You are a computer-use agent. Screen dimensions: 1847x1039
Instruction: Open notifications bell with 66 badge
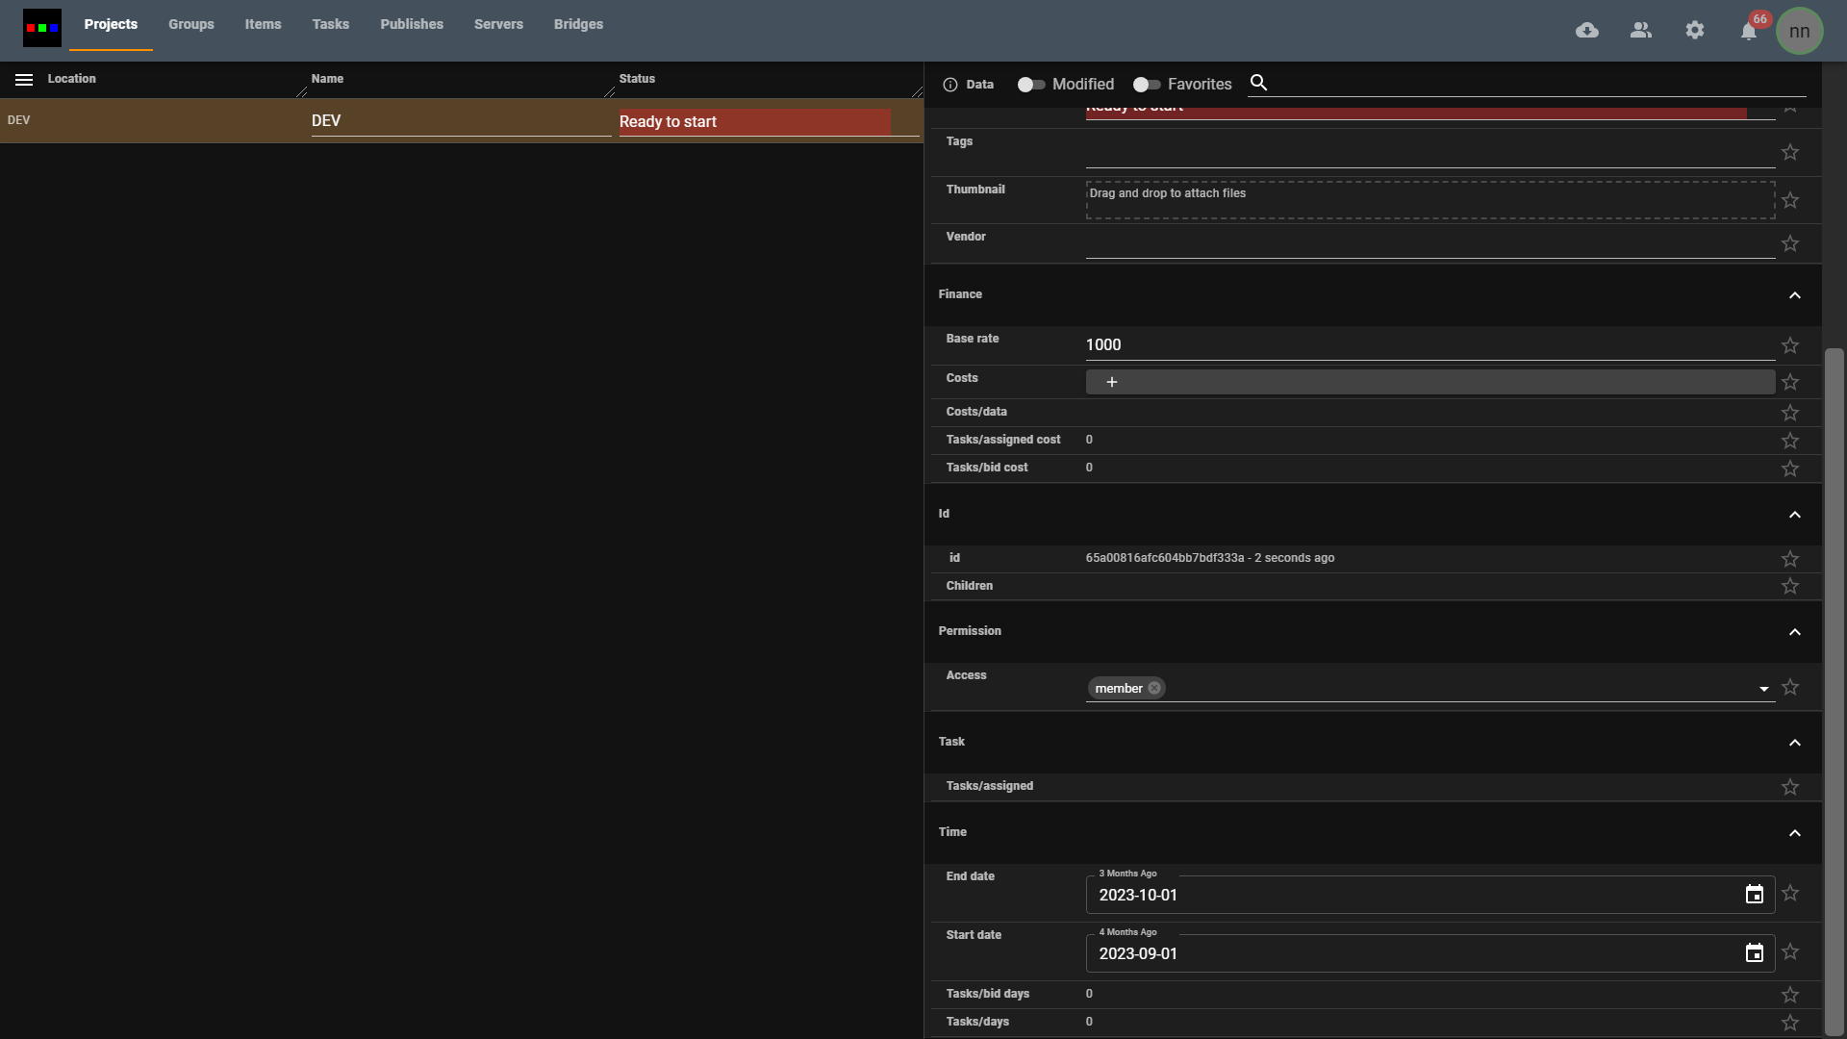point(1749,31)
